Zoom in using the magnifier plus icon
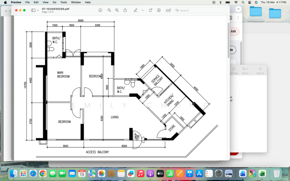 point(117,10)
